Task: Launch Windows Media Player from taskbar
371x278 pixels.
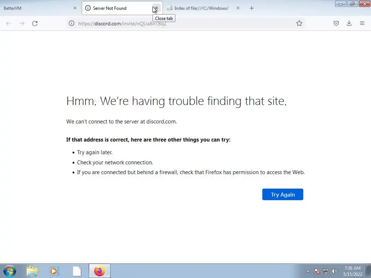Action: click(x=54, y=271)
